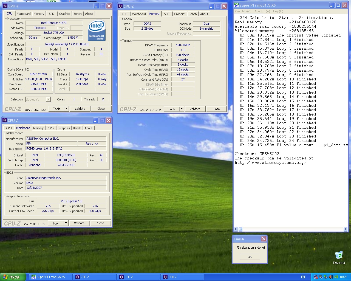Click Validate in the CPU-Z Mainboard window
The width and height of the screenshot is (351, 281).
79,223
